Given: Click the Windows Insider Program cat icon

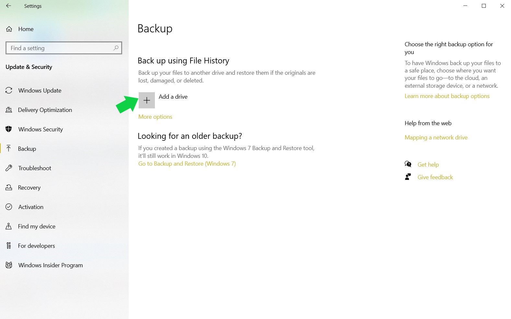Looking at the screenshot, I should pos(9,265).
